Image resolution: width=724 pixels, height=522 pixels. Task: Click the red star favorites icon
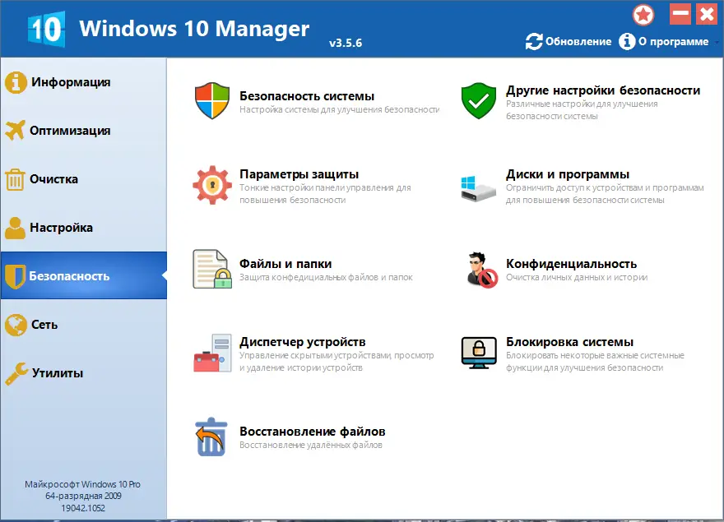pos(643,16)
